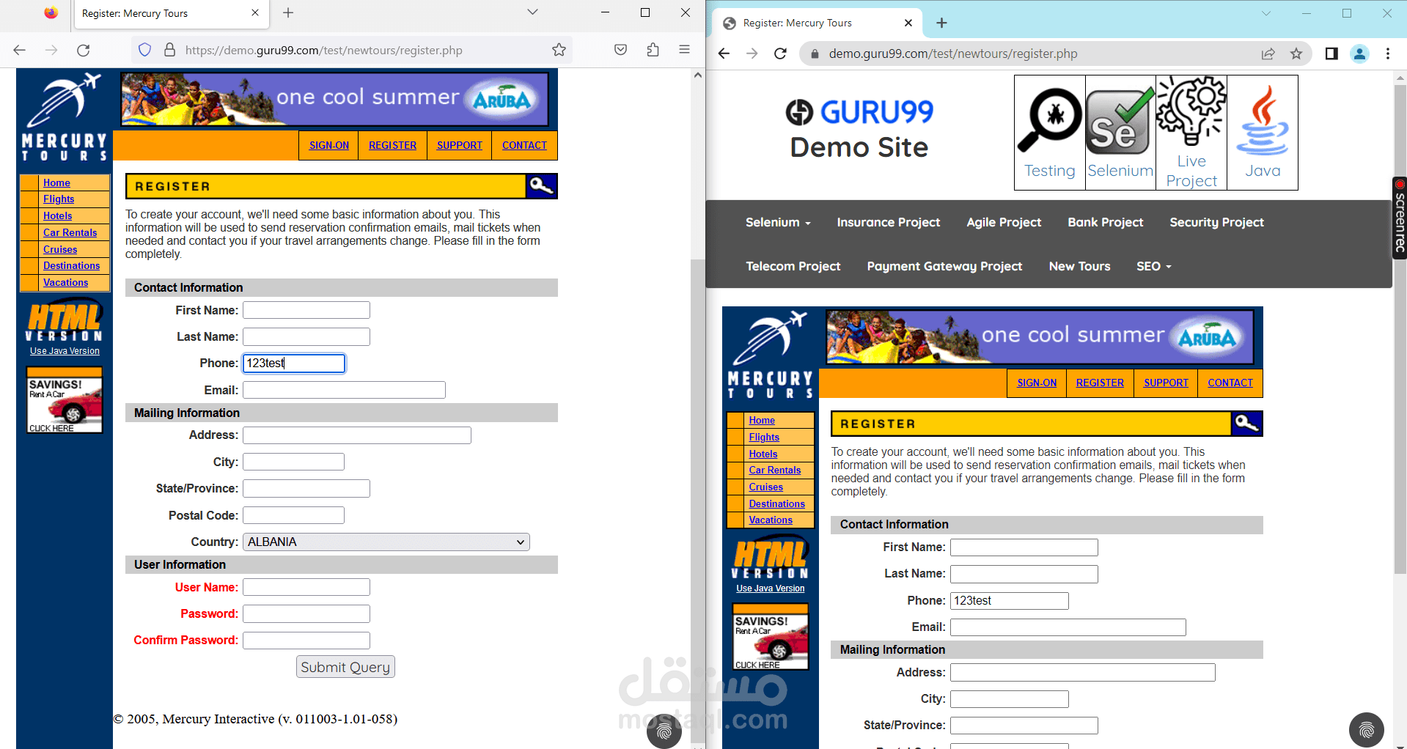Viewport: 1407px width, 749px height.
Task: Click Mercury Tours logo in Firefox
Action: pyautogui.click(x=65, y=117)
